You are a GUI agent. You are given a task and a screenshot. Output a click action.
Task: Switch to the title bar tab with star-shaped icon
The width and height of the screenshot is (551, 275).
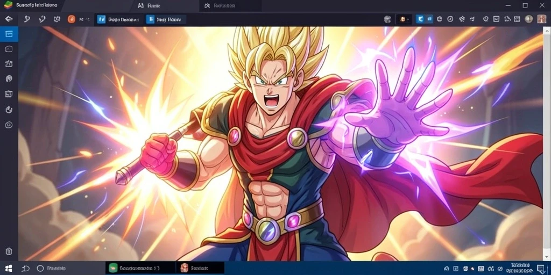231,5
